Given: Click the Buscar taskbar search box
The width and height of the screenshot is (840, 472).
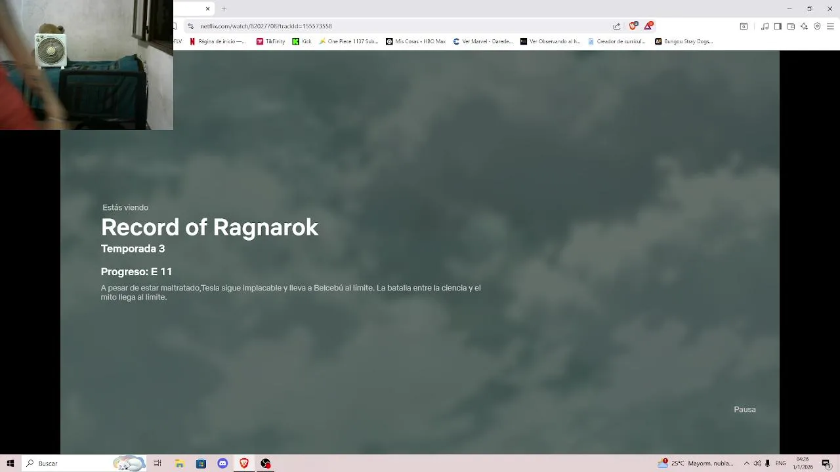Looking at the screenshot, I should pyautogui.click(x=85, y=463).
